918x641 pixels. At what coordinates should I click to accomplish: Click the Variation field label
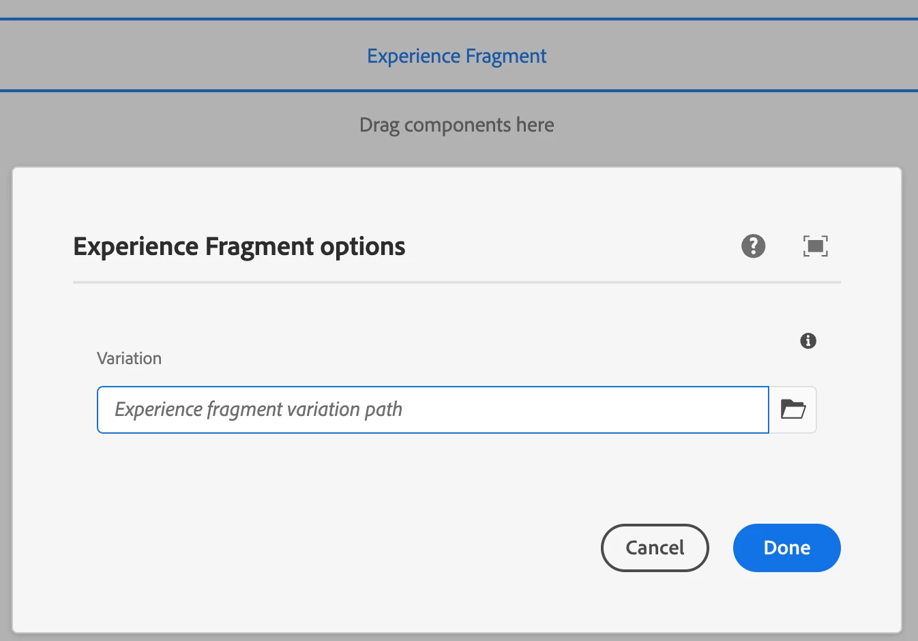pos(130,359)
